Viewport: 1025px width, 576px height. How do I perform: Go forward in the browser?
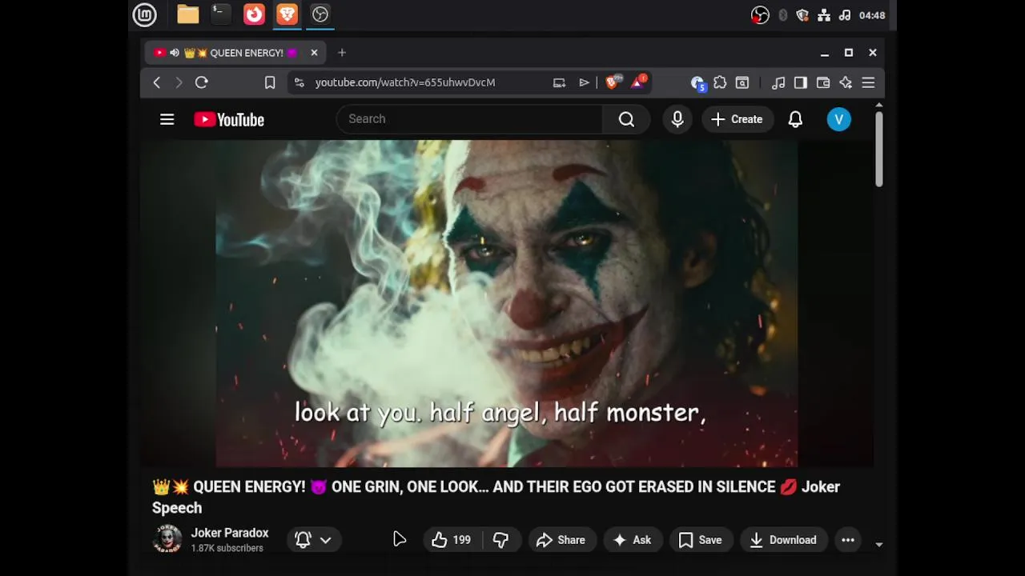pyautogui.click(x=179, y=82)
